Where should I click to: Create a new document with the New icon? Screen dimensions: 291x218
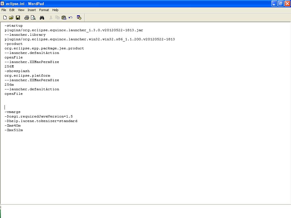[5, 18]
